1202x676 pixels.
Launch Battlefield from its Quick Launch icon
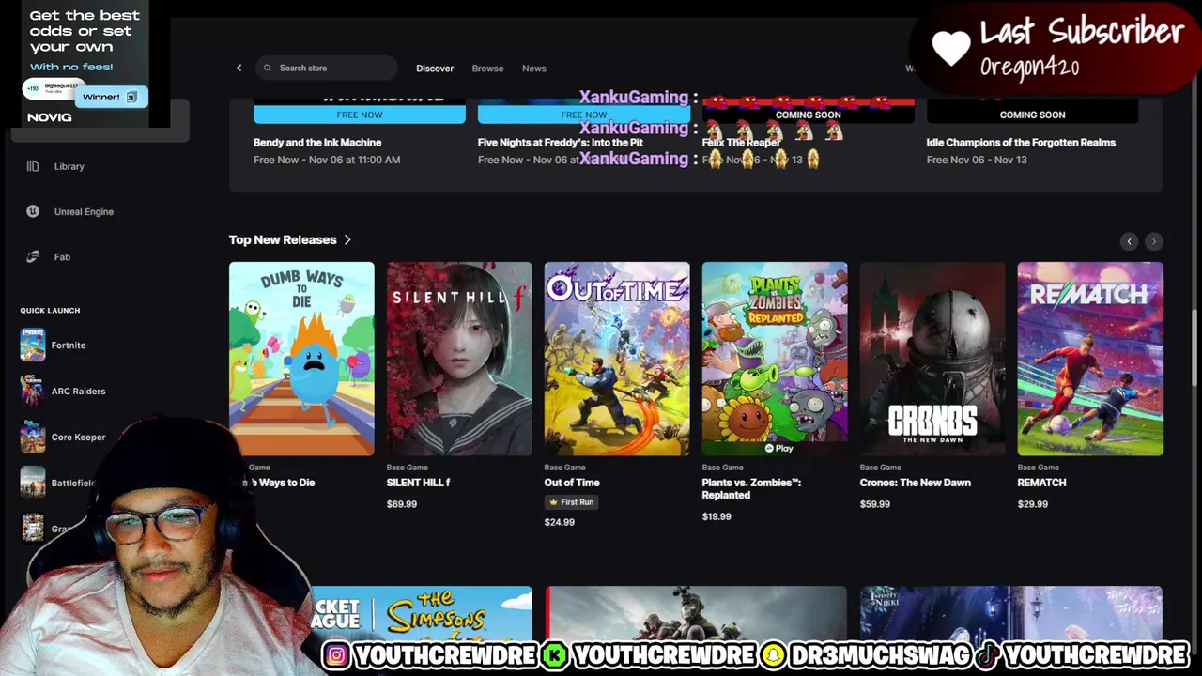pyautogui.click(x=33, y=483)
